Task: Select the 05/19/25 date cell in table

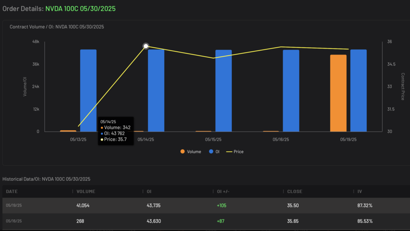Action: coord(14,205)
